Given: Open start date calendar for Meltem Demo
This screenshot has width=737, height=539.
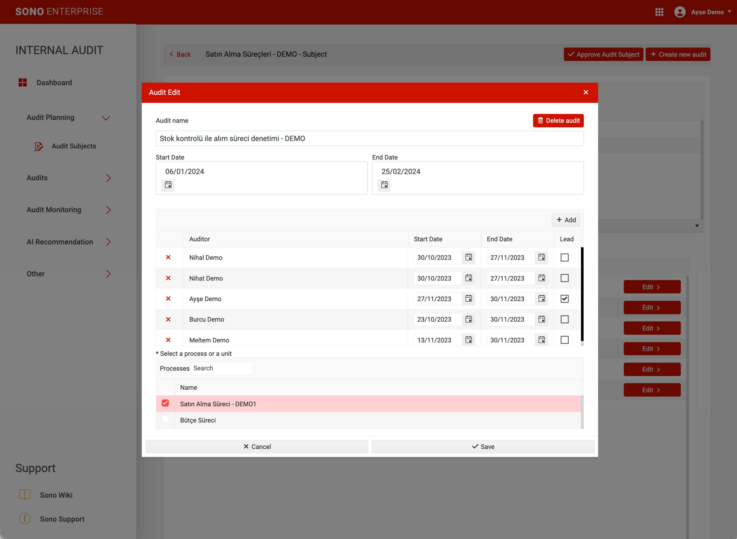Looking at the screenshot, I should coord(469,340).
